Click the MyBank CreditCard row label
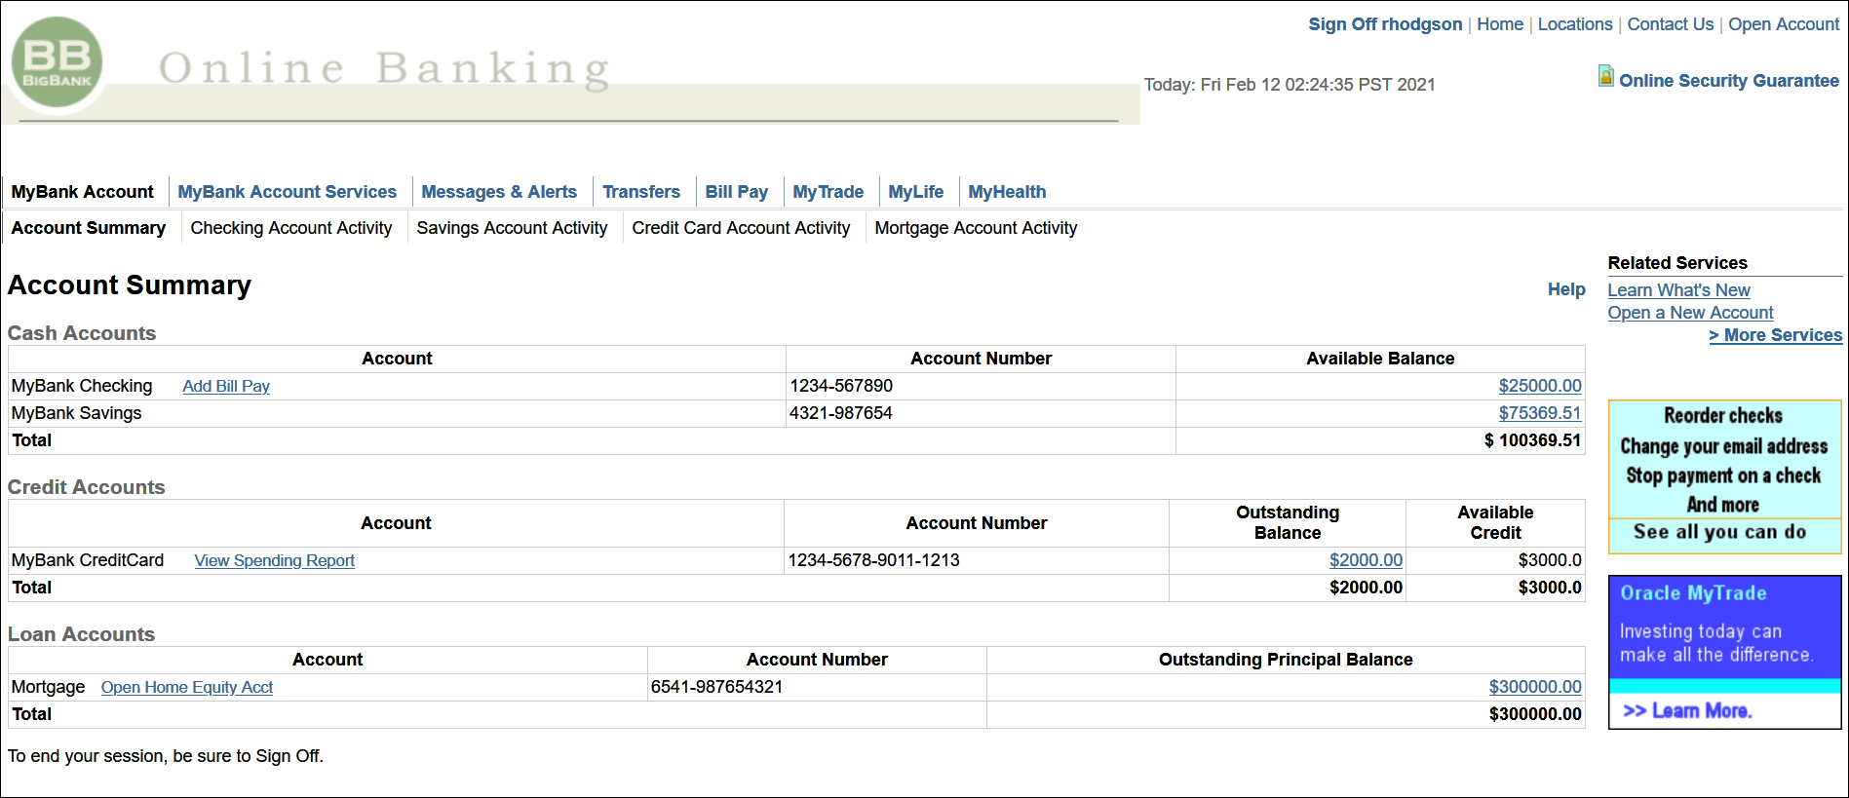Screen dimensions: 1849x798 coord(88,560)
